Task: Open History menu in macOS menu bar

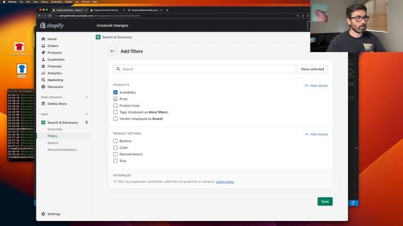Action: [44, 2]
